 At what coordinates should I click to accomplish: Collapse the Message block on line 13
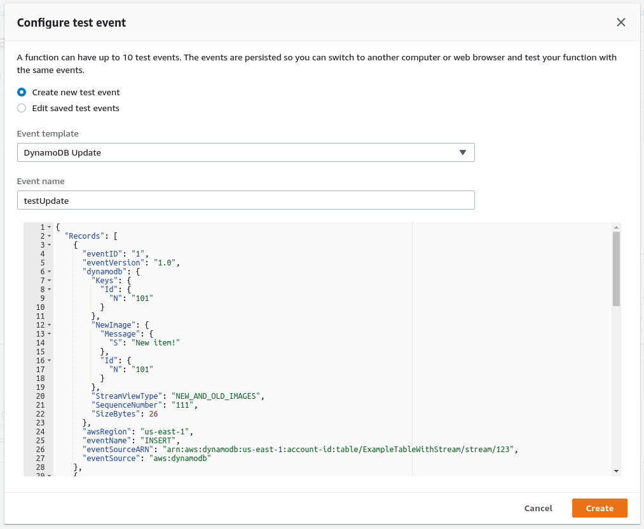pyautogui.click(x=50, y=333)
